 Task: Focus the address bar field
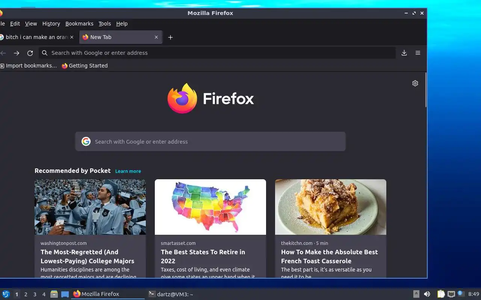coord(217,53)
